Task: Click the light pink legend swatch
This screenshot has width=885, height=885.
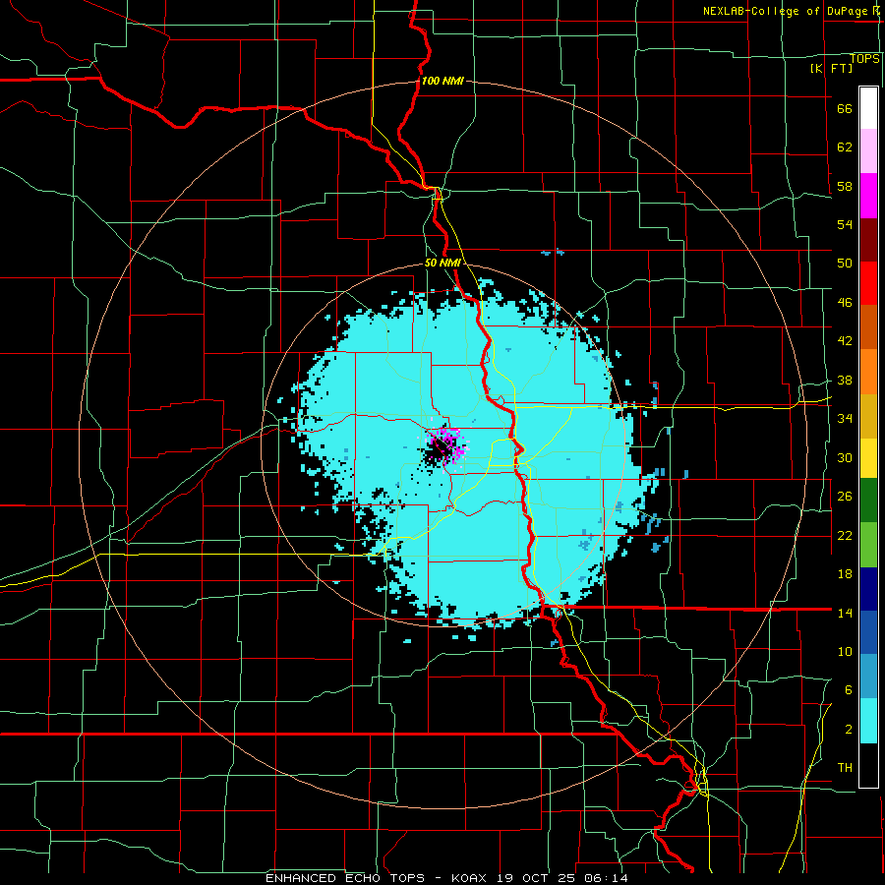Action: [868, 151]
